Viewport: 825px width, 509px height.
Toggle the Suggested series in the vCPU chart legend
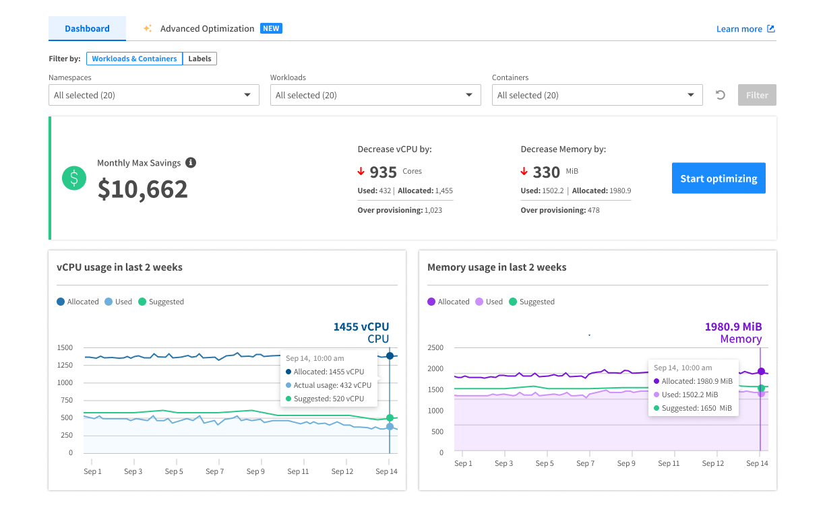pos(161,302)
